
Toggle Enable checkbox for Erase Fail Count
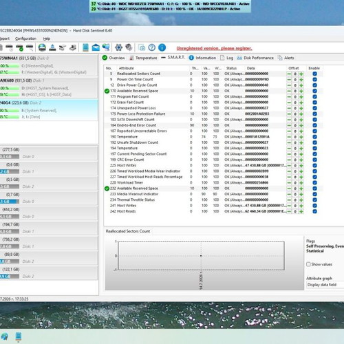coord(314,103)
